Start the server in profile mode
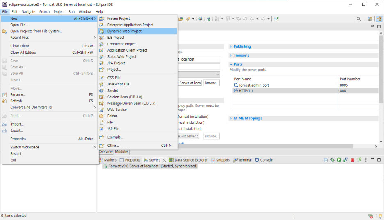 click(x=345, y=160)
